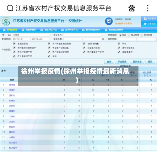Open the 王堂村 link
This screenshot has width=157, height=152.
point(12,122)
